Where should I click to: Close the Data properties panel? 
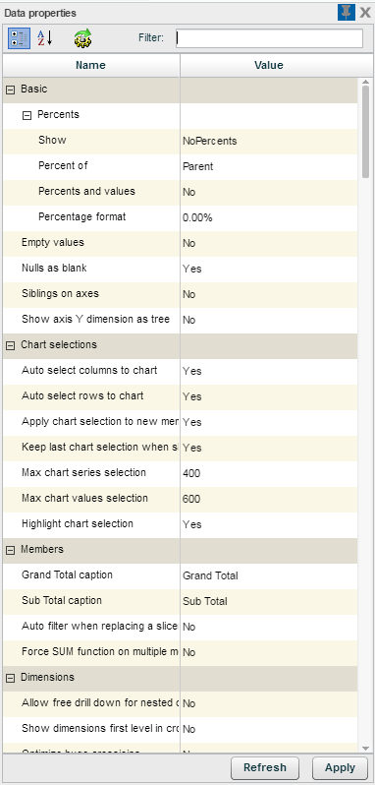365,13
